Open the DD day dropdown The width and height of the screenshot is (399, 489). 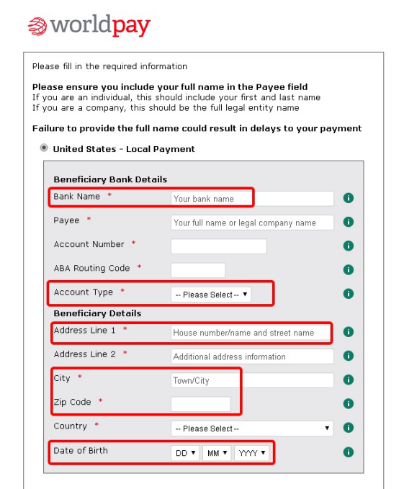[185, 453]
